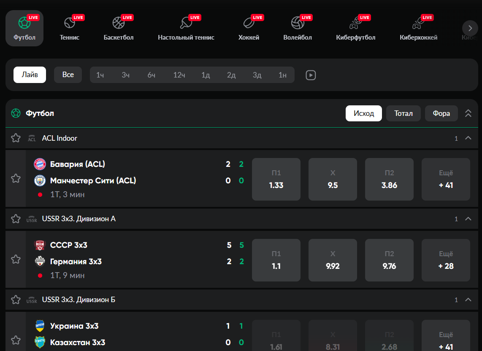Image resolution: width=482 pixels, height=351 pixels.
Task: Open Ещё +41 markets for Бавария match
Action: [x=446, y=179]
